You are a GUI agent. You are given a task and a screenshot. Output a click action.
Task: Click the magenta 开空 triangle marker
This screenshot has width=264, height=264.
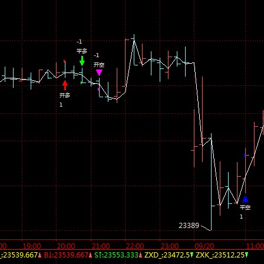[x=99, y=72]
